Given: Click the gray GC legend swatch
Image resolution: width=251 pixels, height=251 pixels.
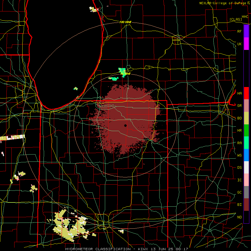Looking at the screenshot, I should coord(246,192).
